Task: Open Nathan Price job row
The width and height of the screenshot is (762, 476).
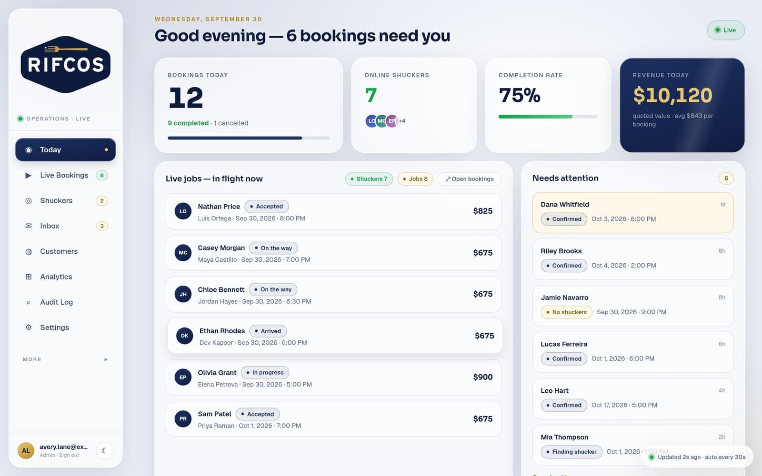Action: [x=333, y=211]
